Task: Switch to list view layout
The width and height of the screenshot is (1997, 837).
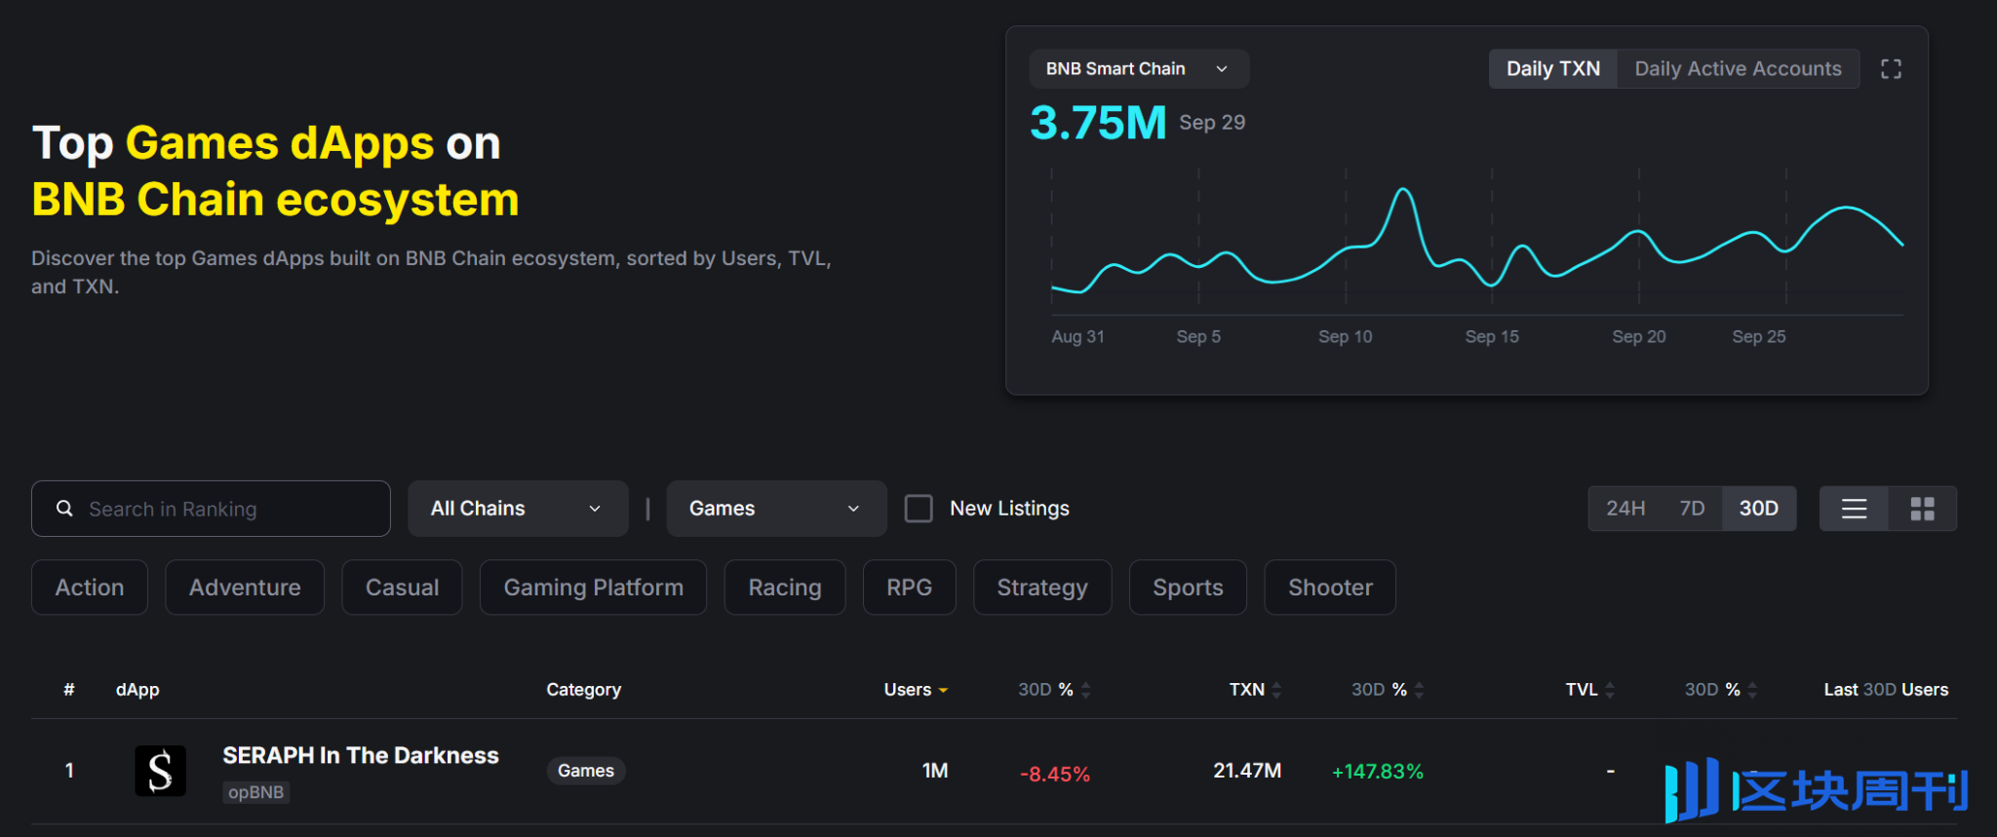Action: click(x=1854, y=509)
